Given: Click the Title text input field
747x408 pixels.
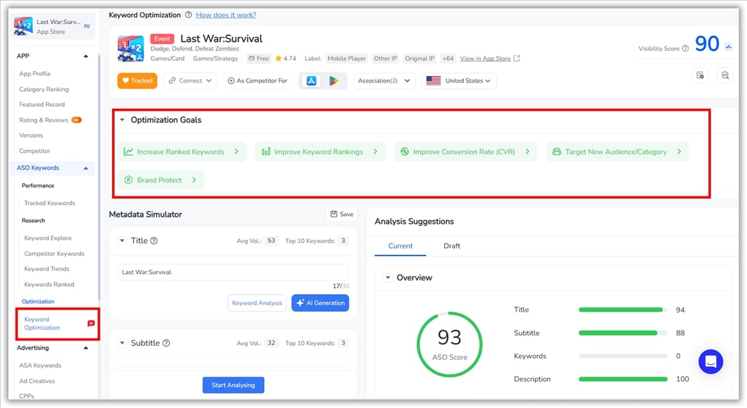Looking at the screenshot, I should click(x=233, y=271).
